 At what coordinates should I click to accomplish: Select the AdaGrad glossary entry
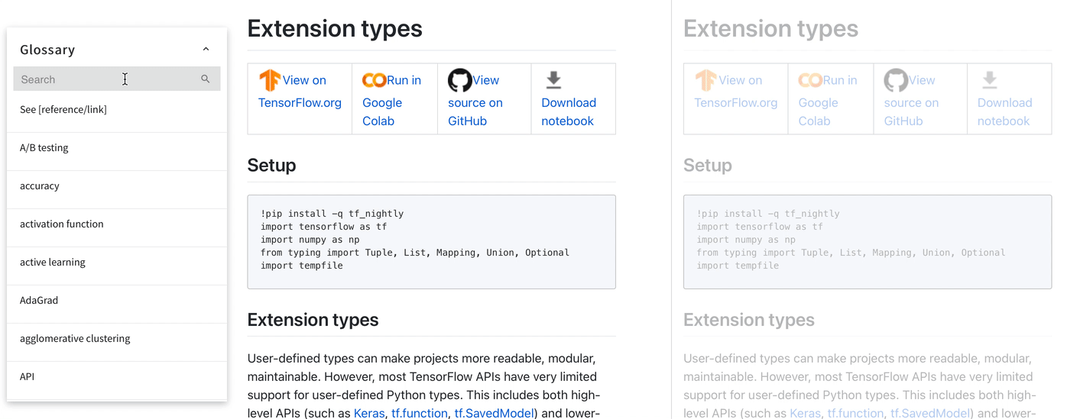117,301
